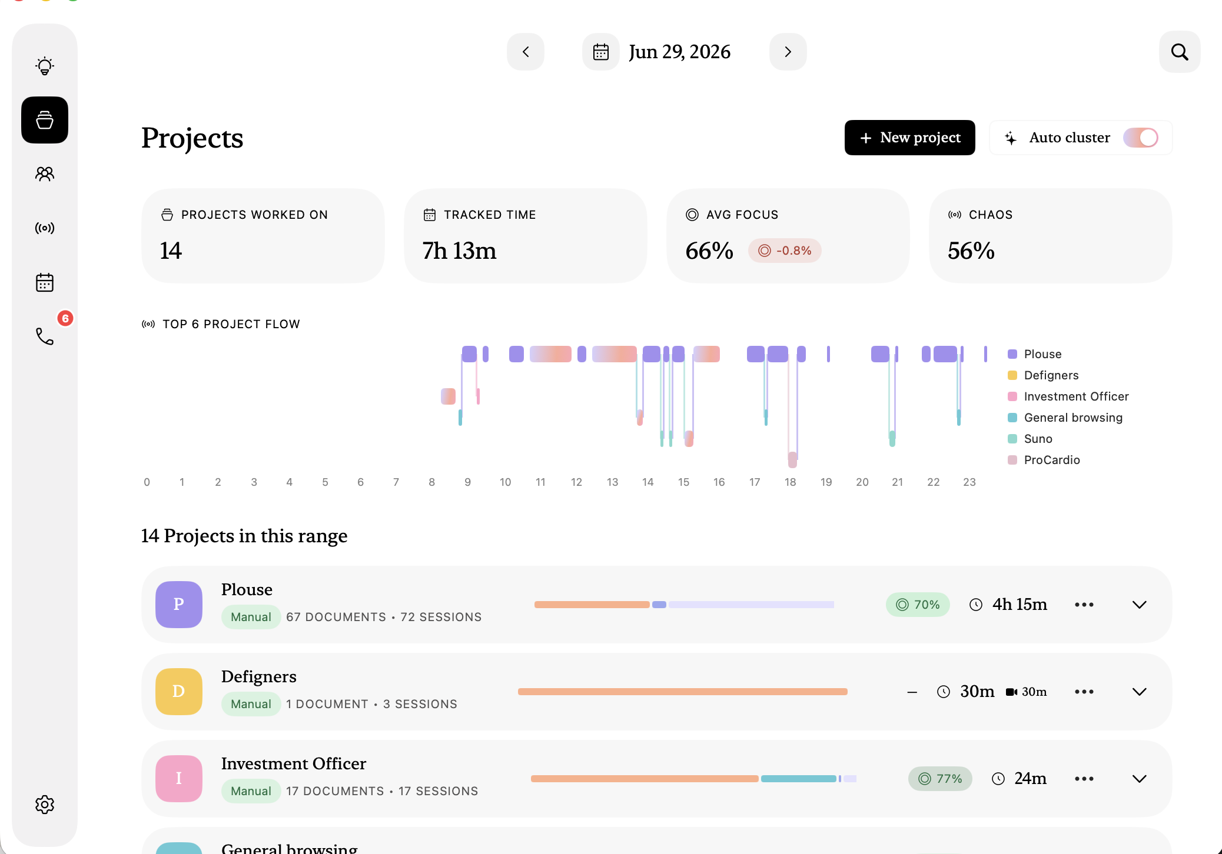Open more options for Plouse
1222x854 pixels.
(1084, 605)
